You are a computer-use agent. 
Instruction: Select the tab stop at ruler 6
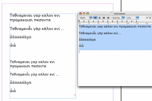(x=108, y=21)
